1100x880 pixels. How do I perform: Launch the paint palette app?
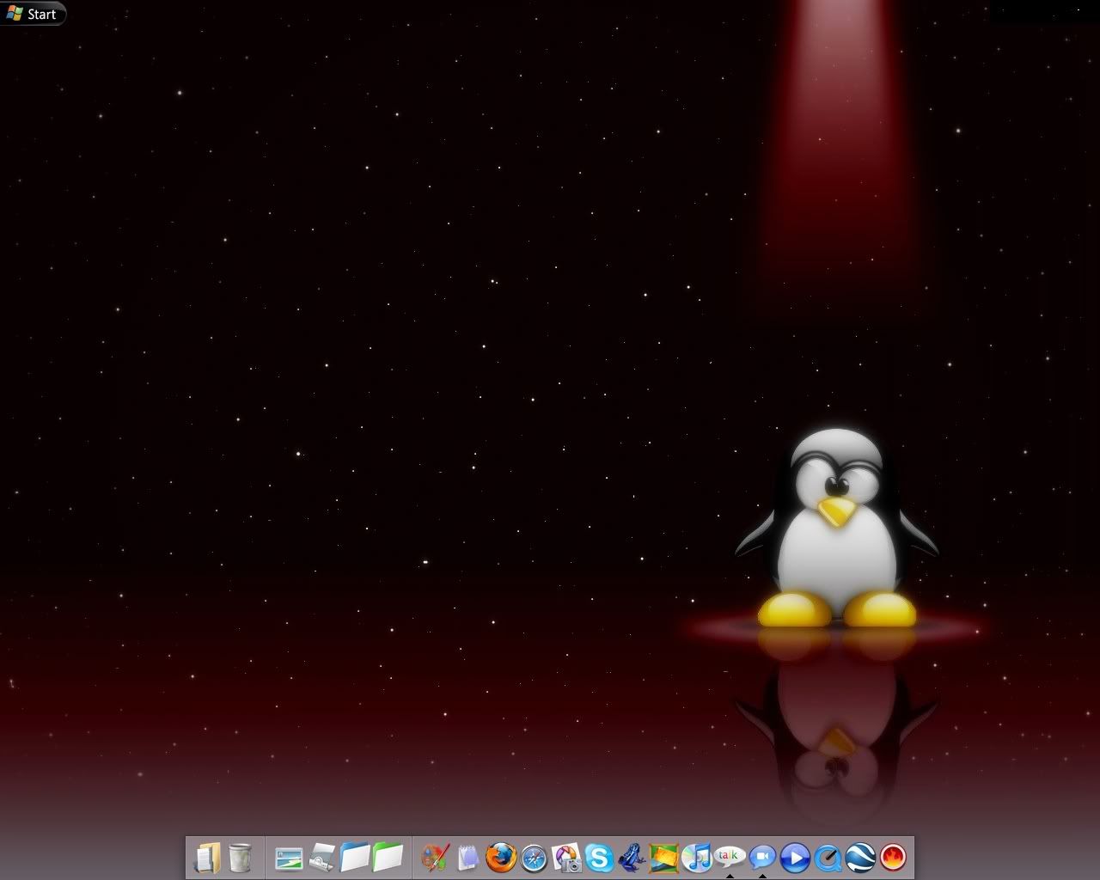pyautogui.click(x=436, y=858)
